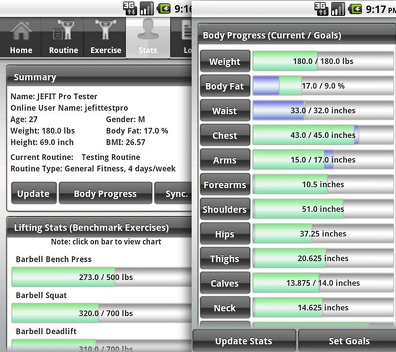Tap the Hips measurement button

point(225,234)
